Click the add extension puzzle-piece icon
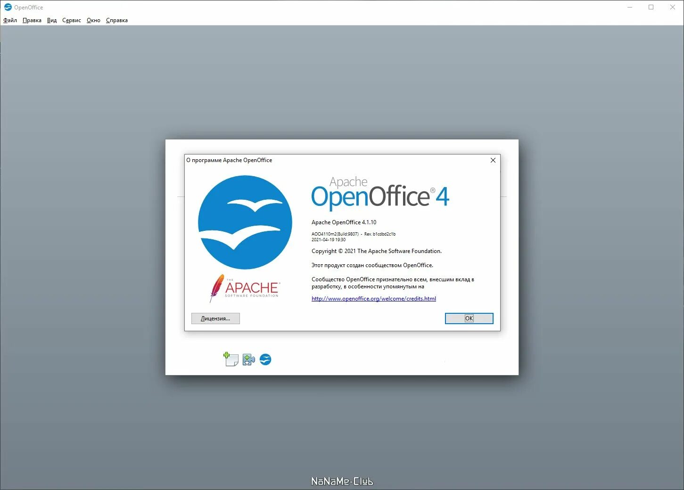The image size is (684, 490). coord(248,359)
